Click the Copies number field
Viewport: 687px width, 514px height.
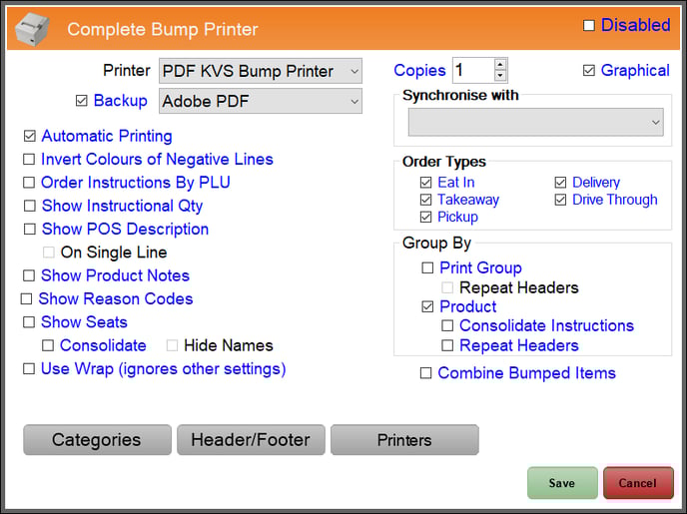(x=472, y=70)
